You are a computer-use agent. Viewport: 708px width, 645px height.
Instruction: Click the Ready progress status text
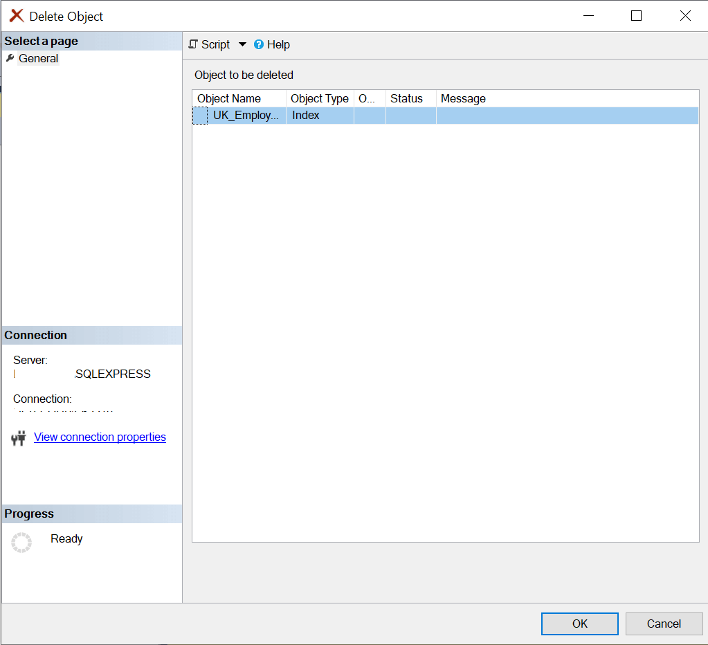(66, 539)
